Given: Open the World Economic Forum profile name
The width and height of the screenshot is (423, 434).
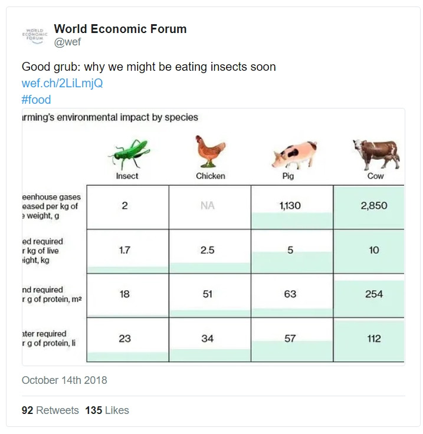Looking at the screenshot, I should point(120,29).
